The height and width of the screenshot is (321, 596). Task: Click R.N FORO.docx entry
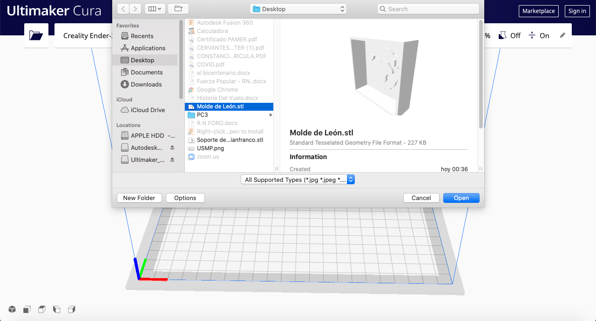point(229,123)
